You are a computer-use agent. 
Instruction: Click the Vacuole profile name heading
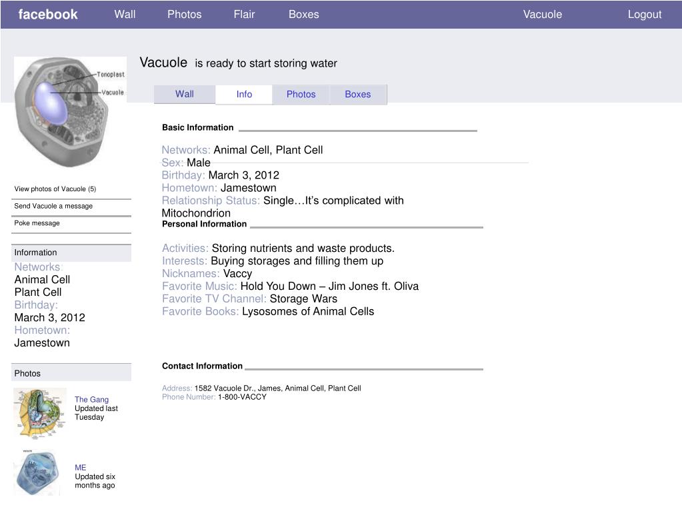163,63
